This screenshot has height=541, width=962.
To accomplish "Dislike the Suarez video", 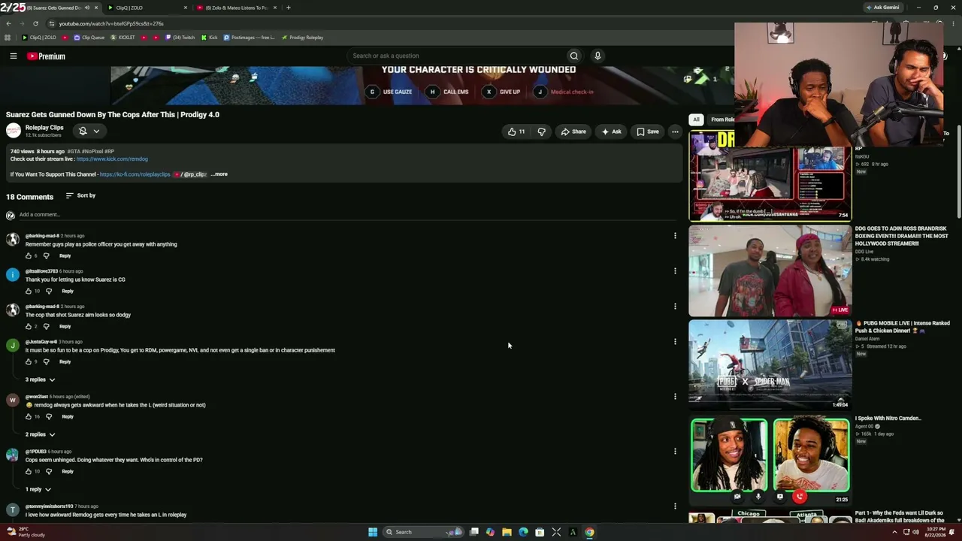I will click(x=541, y=131).
